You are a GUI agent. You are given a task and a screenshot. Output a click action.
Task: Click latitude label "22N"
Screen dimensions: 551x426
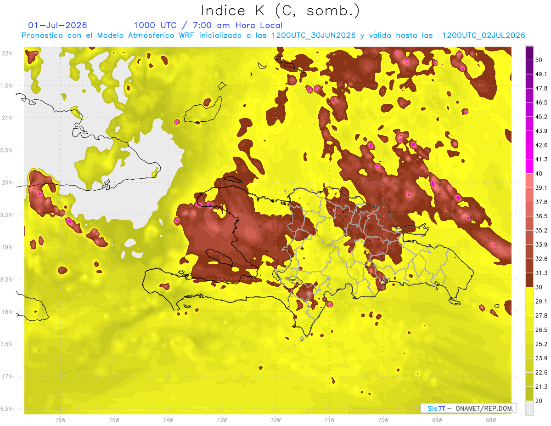[x=7, y=53]
